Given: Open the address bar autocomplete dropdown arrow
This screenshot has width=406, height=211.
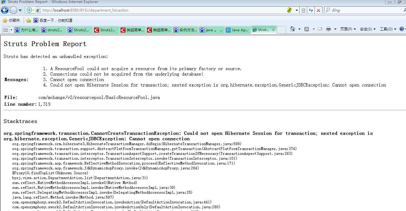Looking at the screenshot, I should [x=297, y=10].
